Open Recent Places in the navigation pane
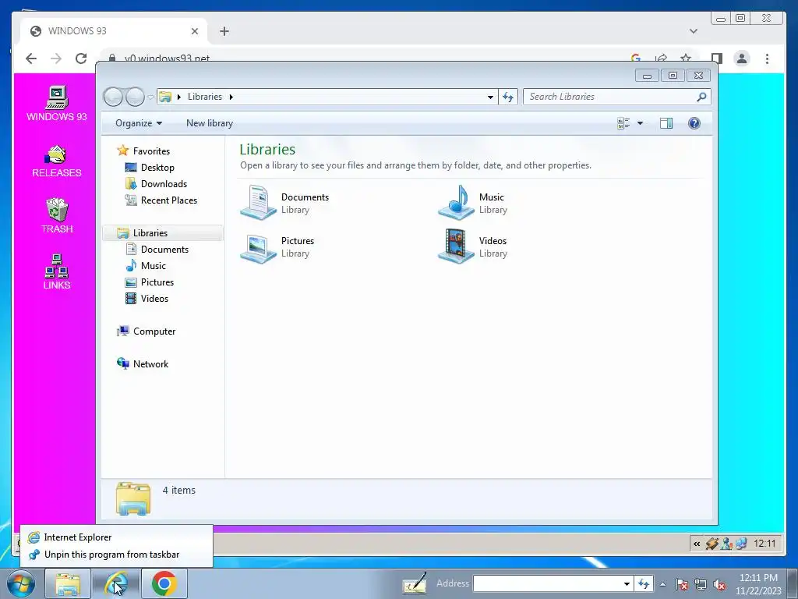The width and height of the screenshot is (798, 599). coord(168,200)
